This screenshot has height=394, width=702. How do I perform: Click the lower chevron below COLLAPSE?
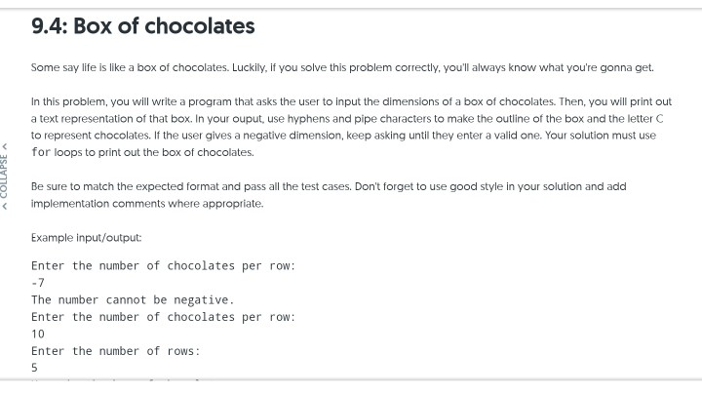[x=5, y=206]
